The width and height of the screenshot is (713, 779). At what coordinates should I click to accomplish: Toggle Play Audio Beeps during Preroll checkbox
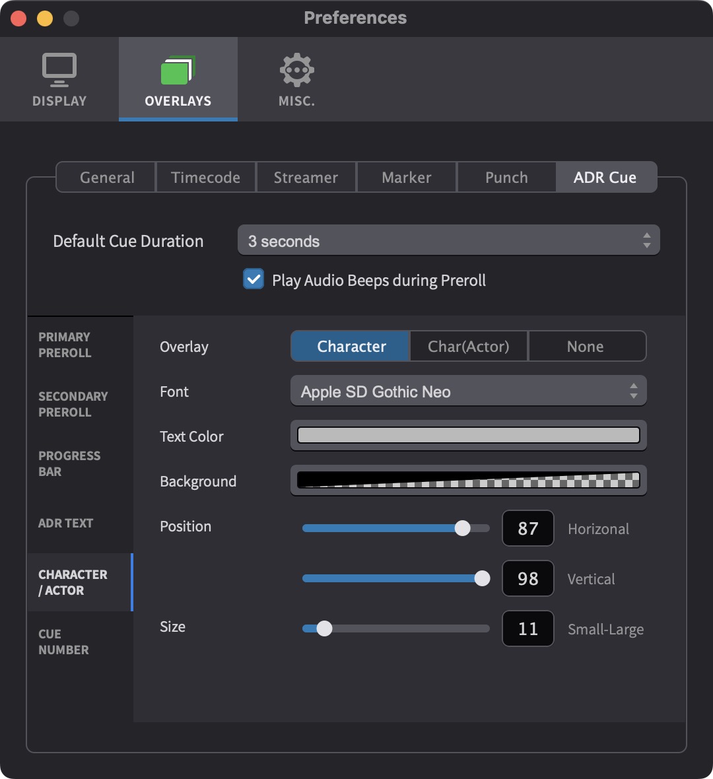point(254,279)
